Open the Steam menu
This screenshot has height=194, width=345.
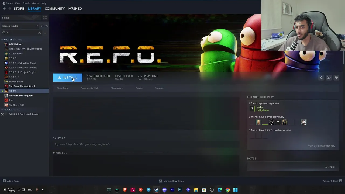point(9,3)
